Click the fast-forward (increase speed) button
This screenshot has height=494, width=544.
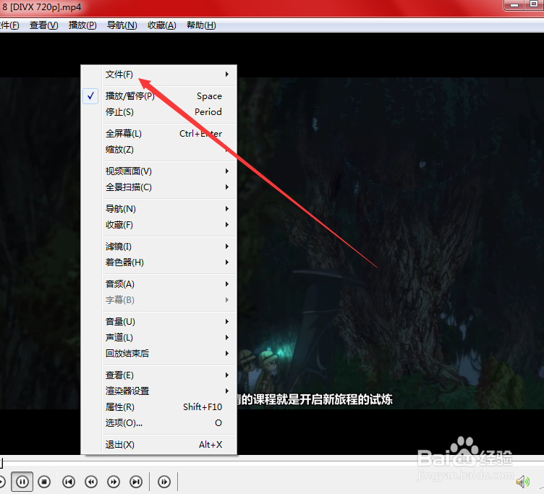pos(114,482)
